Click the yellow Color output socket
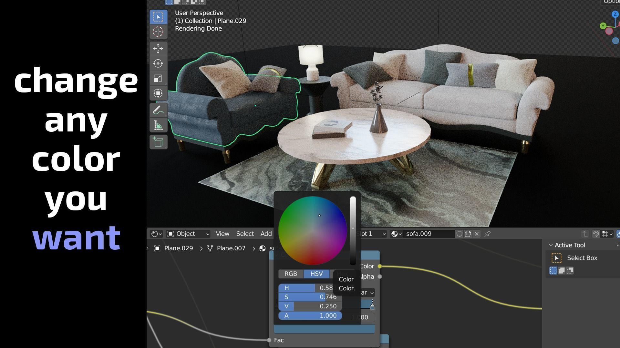The image size is (620, 348). tap(380, 266)
